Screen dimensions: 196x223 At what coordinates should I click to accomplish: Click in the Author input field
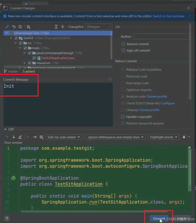(x=161, y=37)
